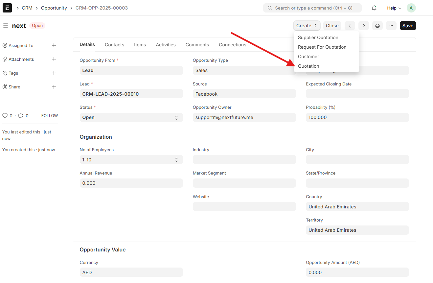This screenshot has height=283, width=433.
Task: Open the Help dropdown menu
Action: coord(394,8)
